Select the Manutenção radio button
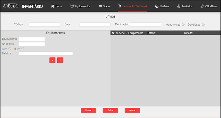221x118 pixels. [183, 25]
